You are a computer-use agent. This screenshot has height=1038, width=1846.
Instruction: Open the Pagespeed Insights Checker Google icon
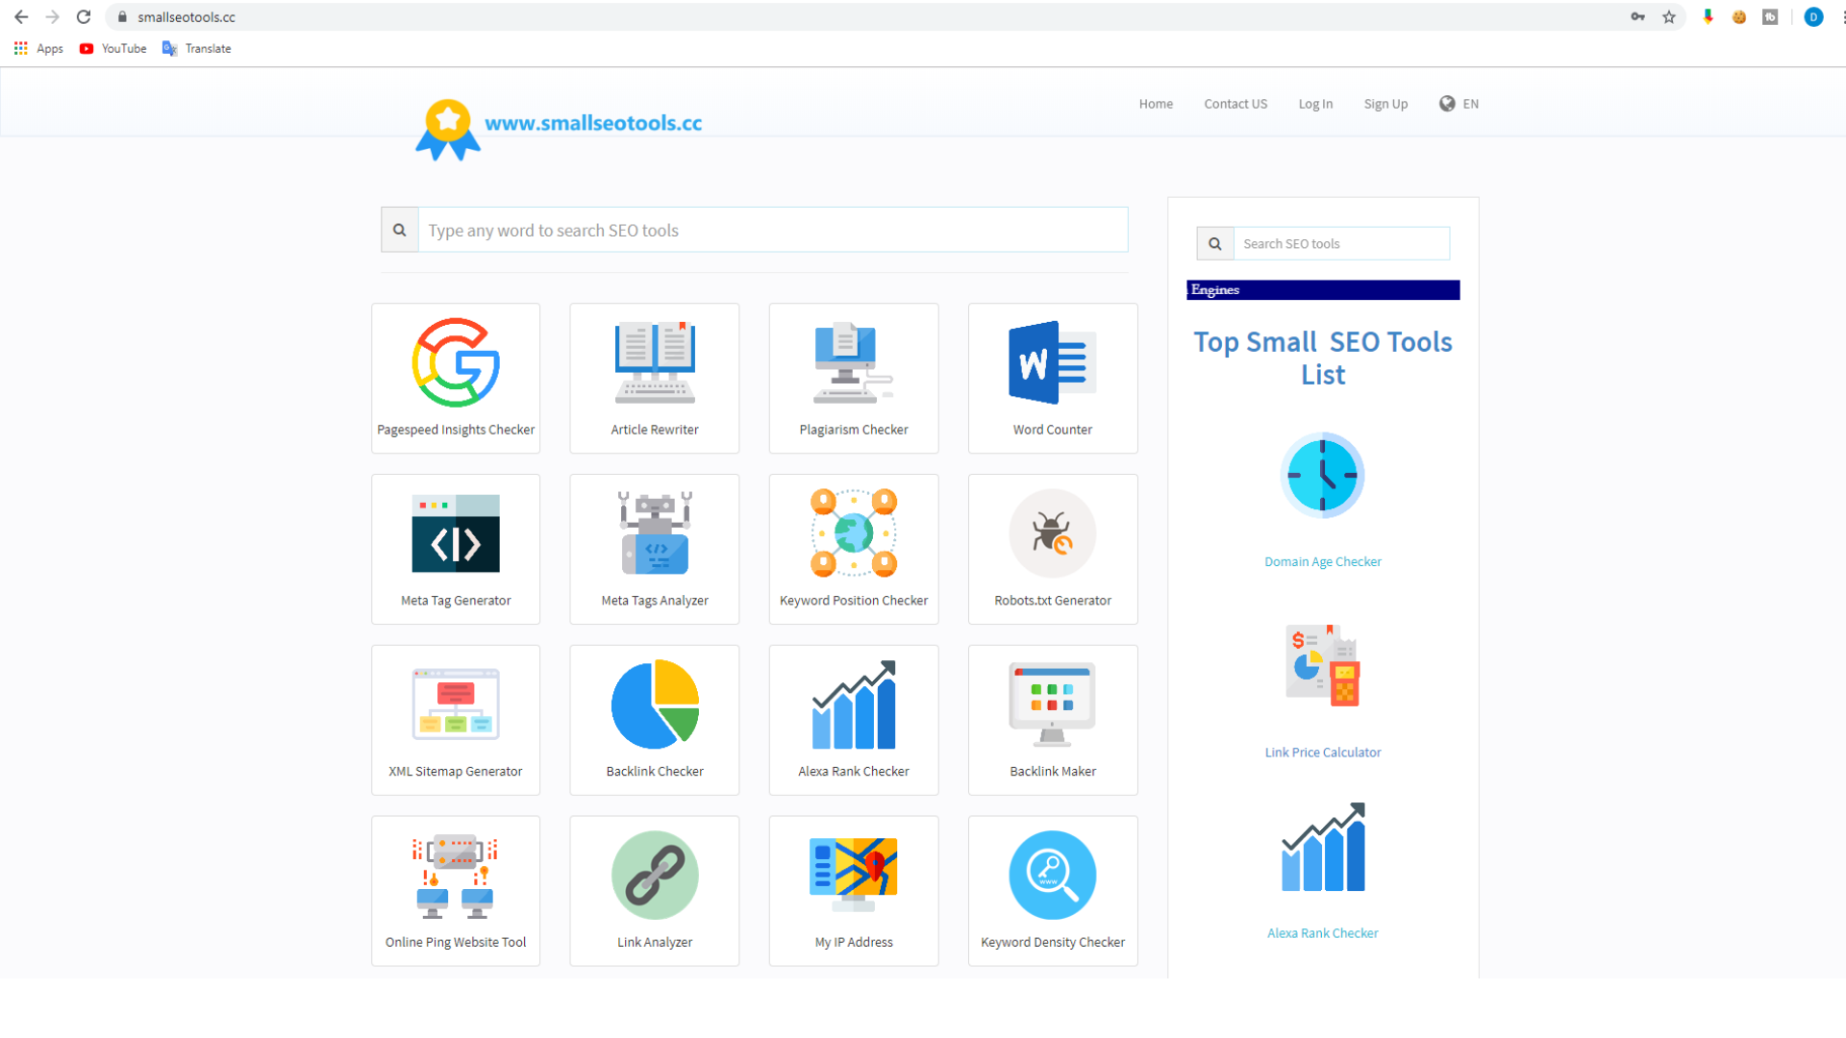point(456,363)
